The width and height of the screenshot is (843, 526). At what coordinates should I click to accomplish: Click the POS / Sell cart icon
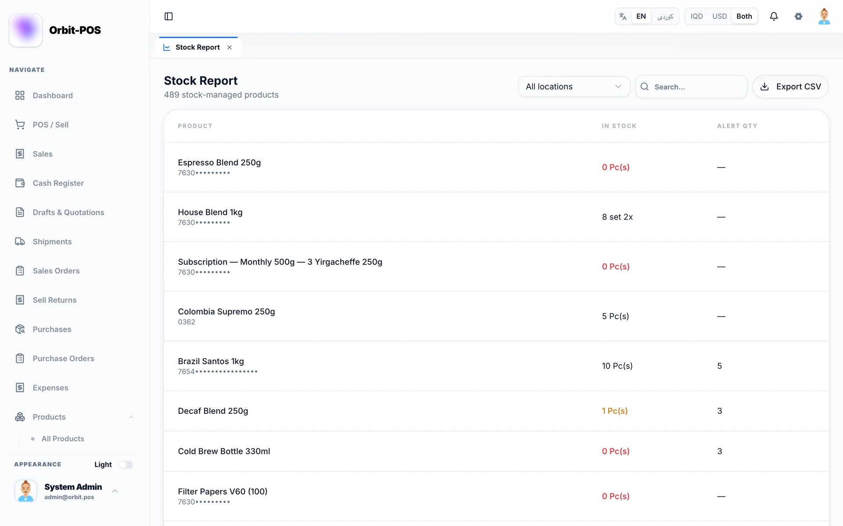click(20, 124)
